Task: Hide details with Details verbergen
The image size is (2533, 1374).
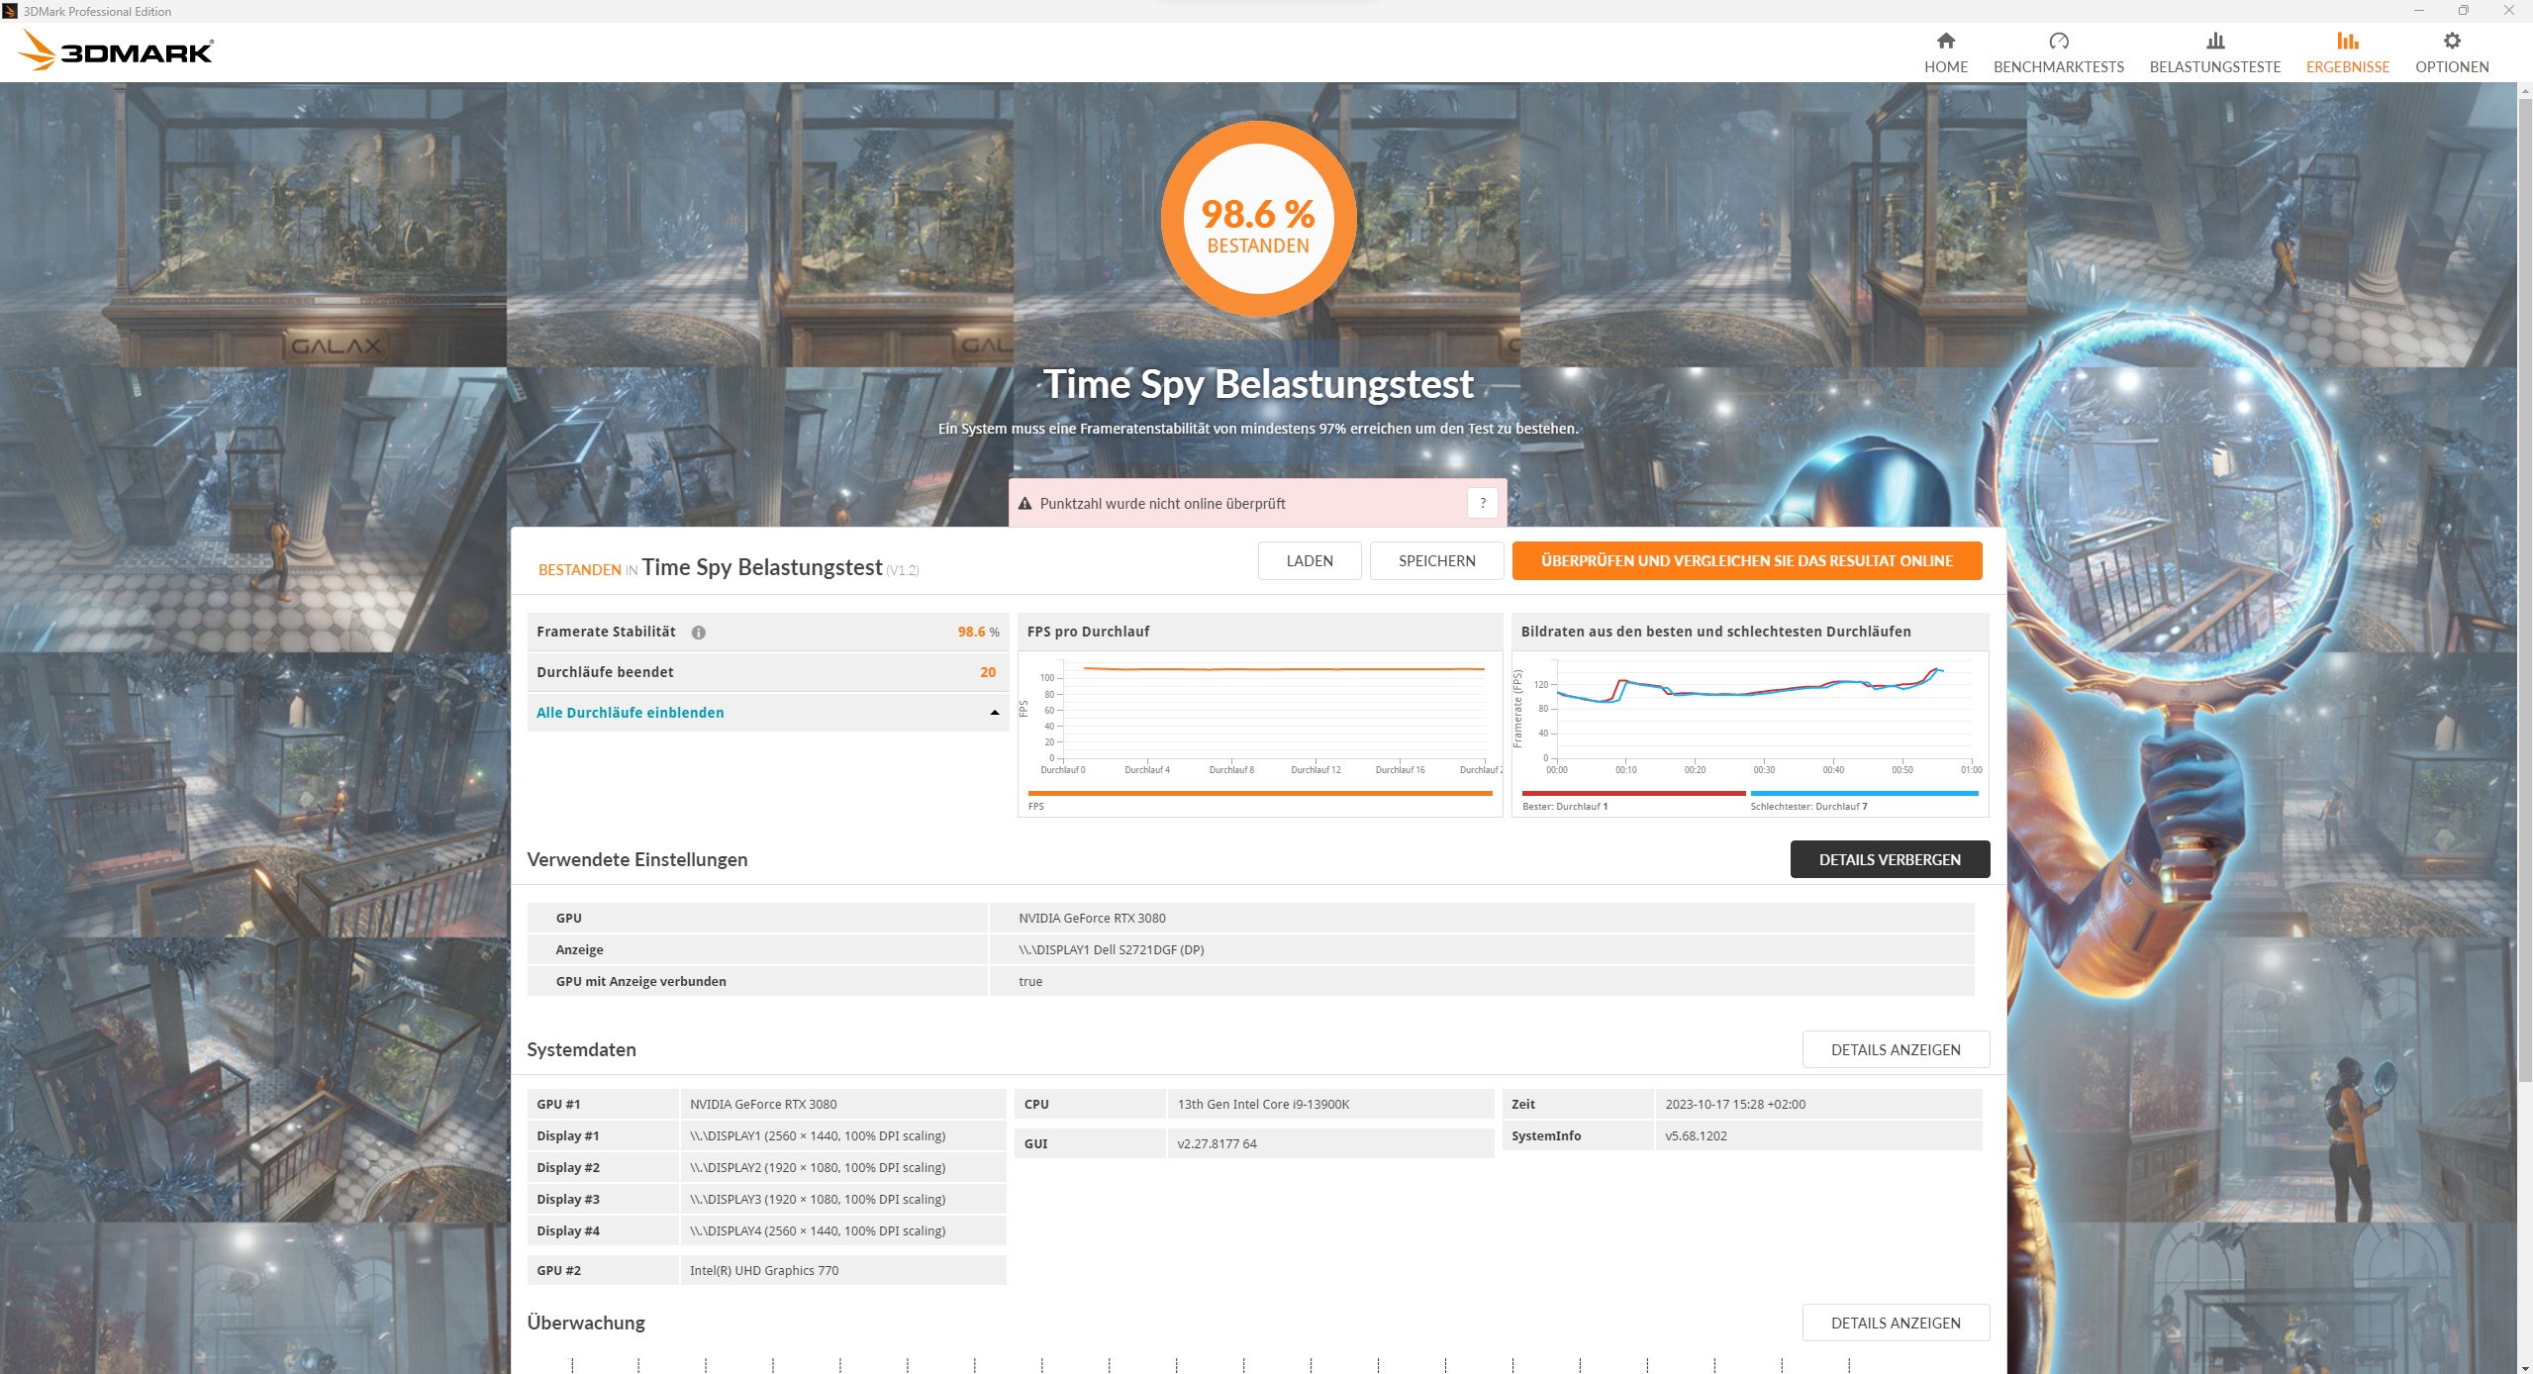Action: [x=1889, y=859]
